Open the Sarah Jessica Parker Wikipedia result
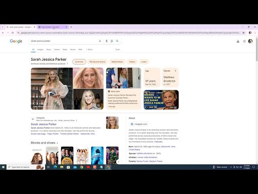Viewport: 258px width, 194px height. [x=44, y=124]
